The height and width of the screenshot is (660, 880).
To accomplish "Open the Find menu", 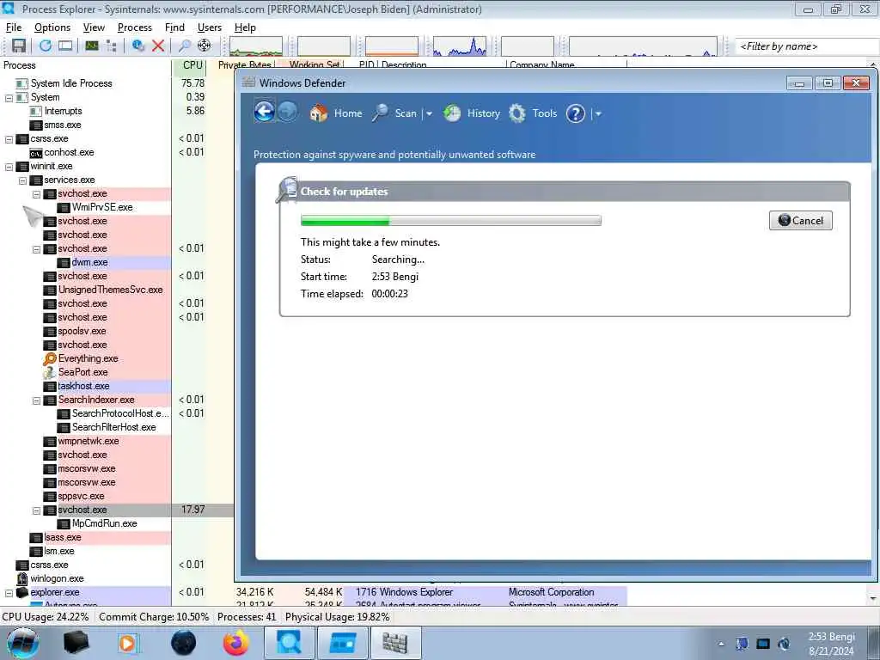I will [174, 27].
